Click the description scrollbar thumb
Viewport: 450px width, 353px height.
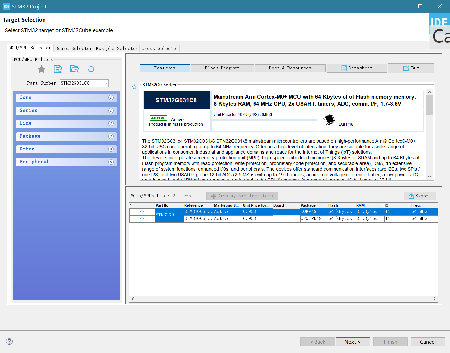click(x=429, y=105)
